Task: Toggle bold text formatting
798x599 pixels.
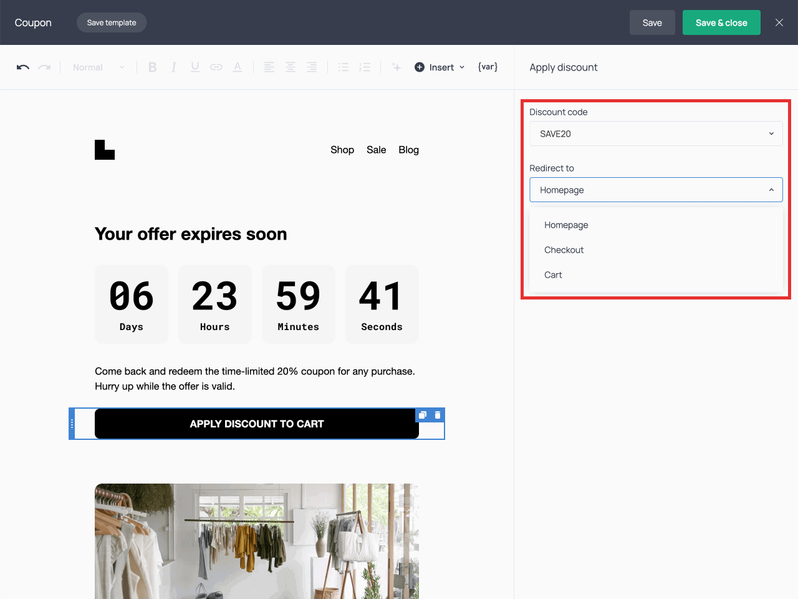Action: click(152, 67)
